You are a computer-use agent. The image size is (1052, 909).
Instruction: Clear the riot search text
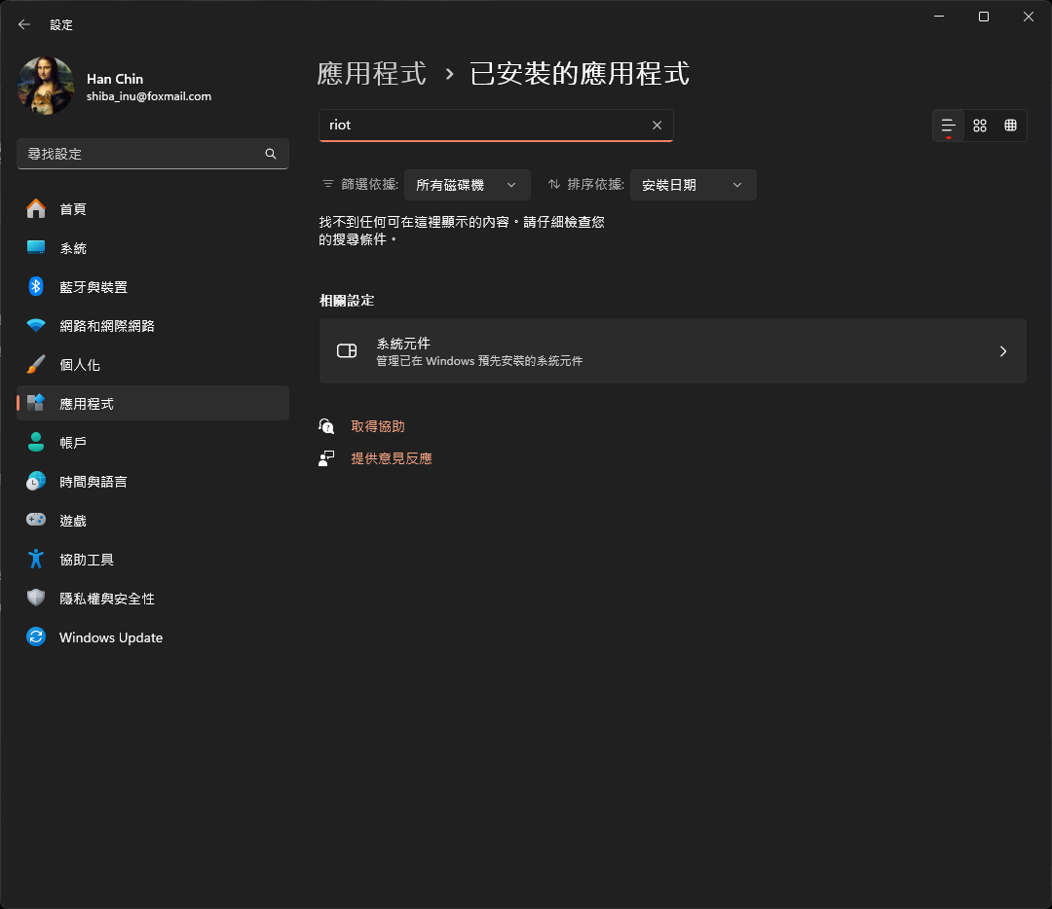pyautogui.click(x=657, y=126)
